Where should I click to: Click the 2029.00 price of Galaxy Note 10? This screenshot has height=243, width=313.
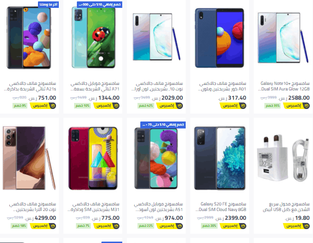pyautogui.click(x=172, y=98)
